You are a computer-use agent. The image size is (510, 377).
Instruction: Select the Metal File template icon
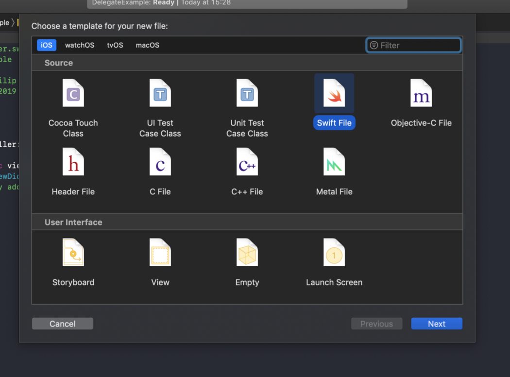pos(334,162)
